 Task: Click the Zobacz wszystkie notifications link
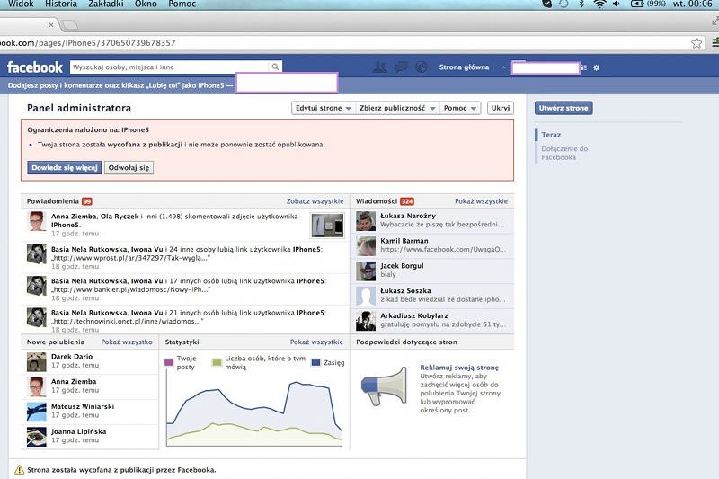315,201
